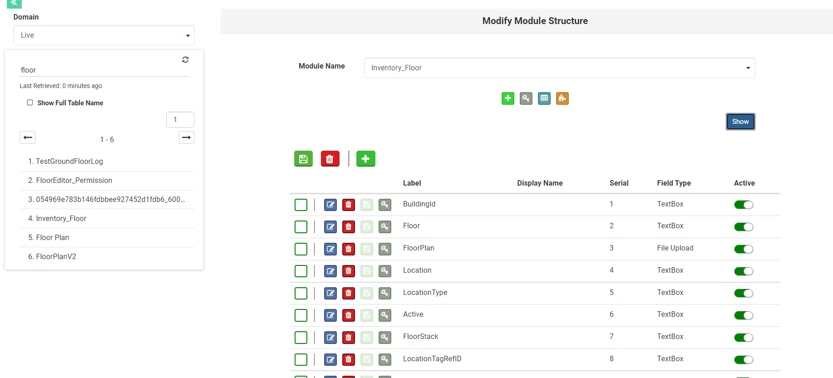Toggle Active switch for LocationTagRefID

click(744, 360)
